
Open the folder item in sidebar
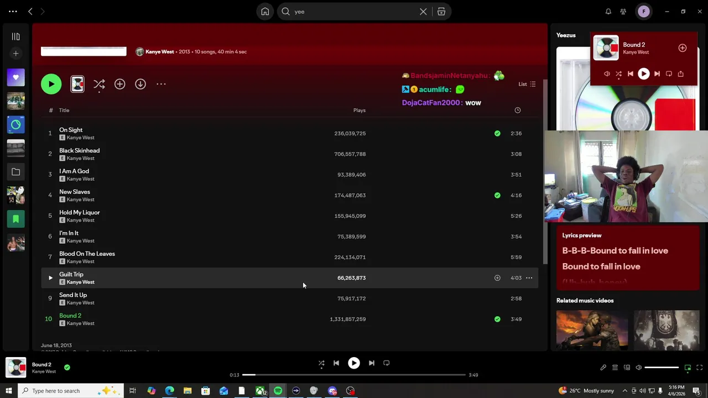click(x=15, y=172)
